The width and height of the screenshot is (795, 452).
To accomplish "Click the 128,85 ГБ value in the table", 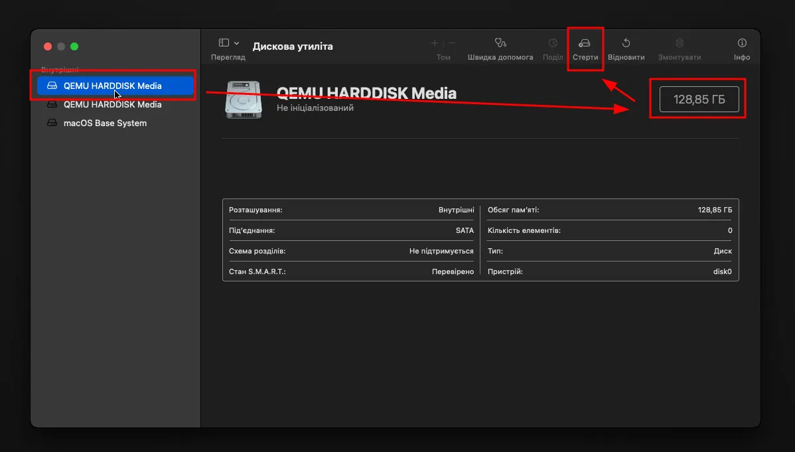I will [x=715, y=210].
